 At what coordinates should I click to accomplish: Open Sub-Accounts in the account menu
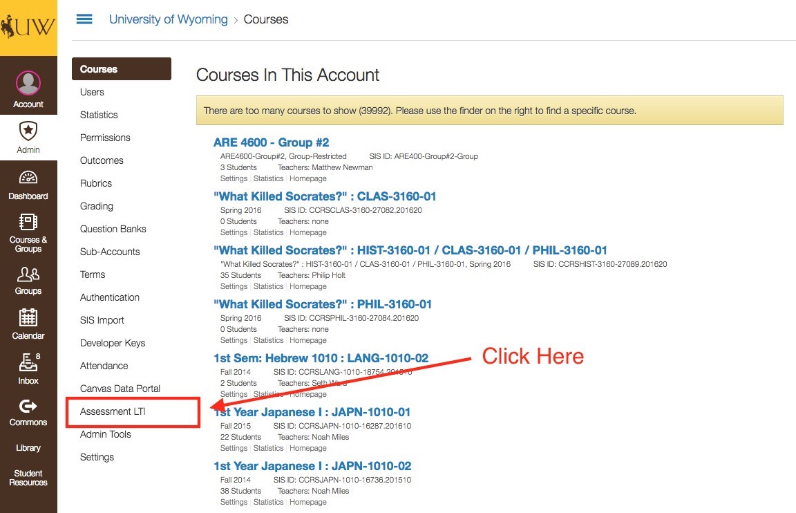click(110, 252)
